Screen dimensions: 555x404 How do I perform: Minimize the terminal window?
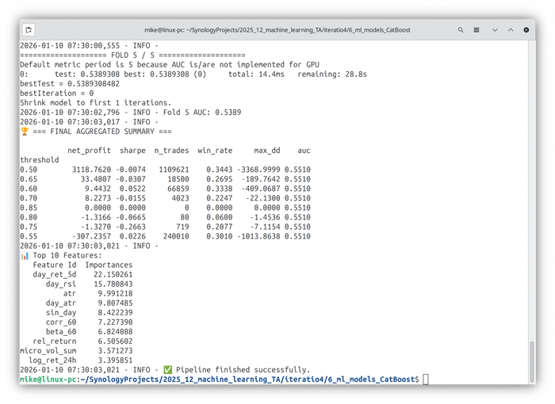495,30
